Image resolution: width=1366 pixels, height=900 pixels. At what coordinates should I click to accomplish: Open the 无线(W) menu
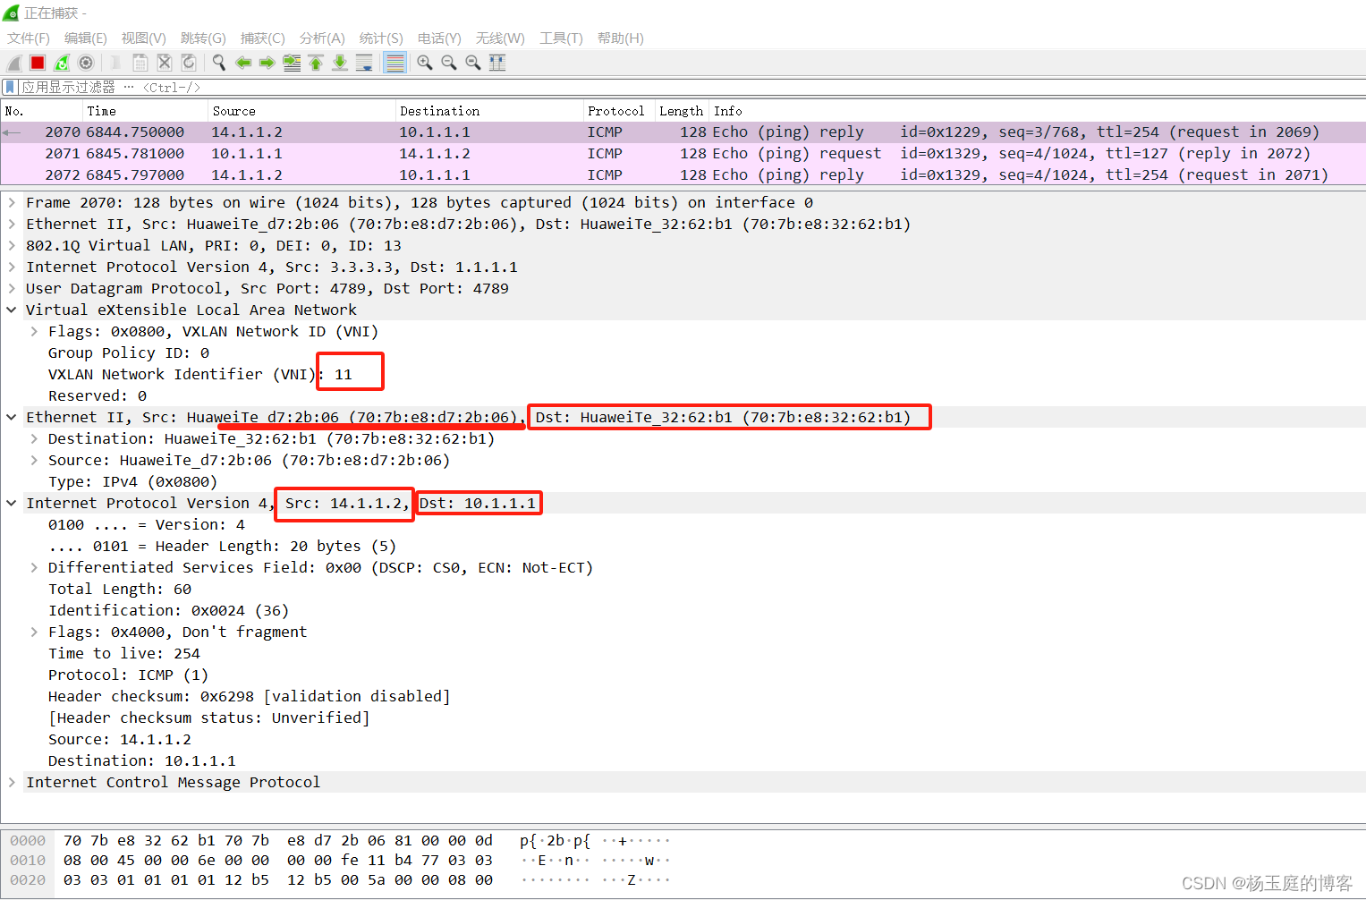click(x=500, y=38)
